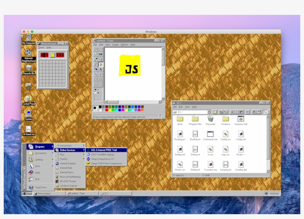Open Internet Explorer from Programs menu

[70, 163]
